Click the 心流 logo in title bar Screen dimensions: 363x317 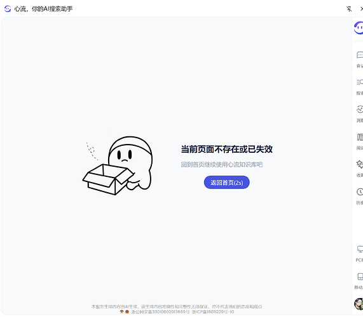[x=8, y=9]
